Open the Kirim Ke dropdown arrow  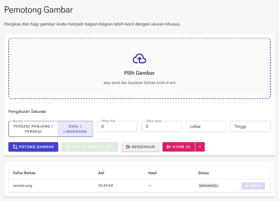(200, 147)
